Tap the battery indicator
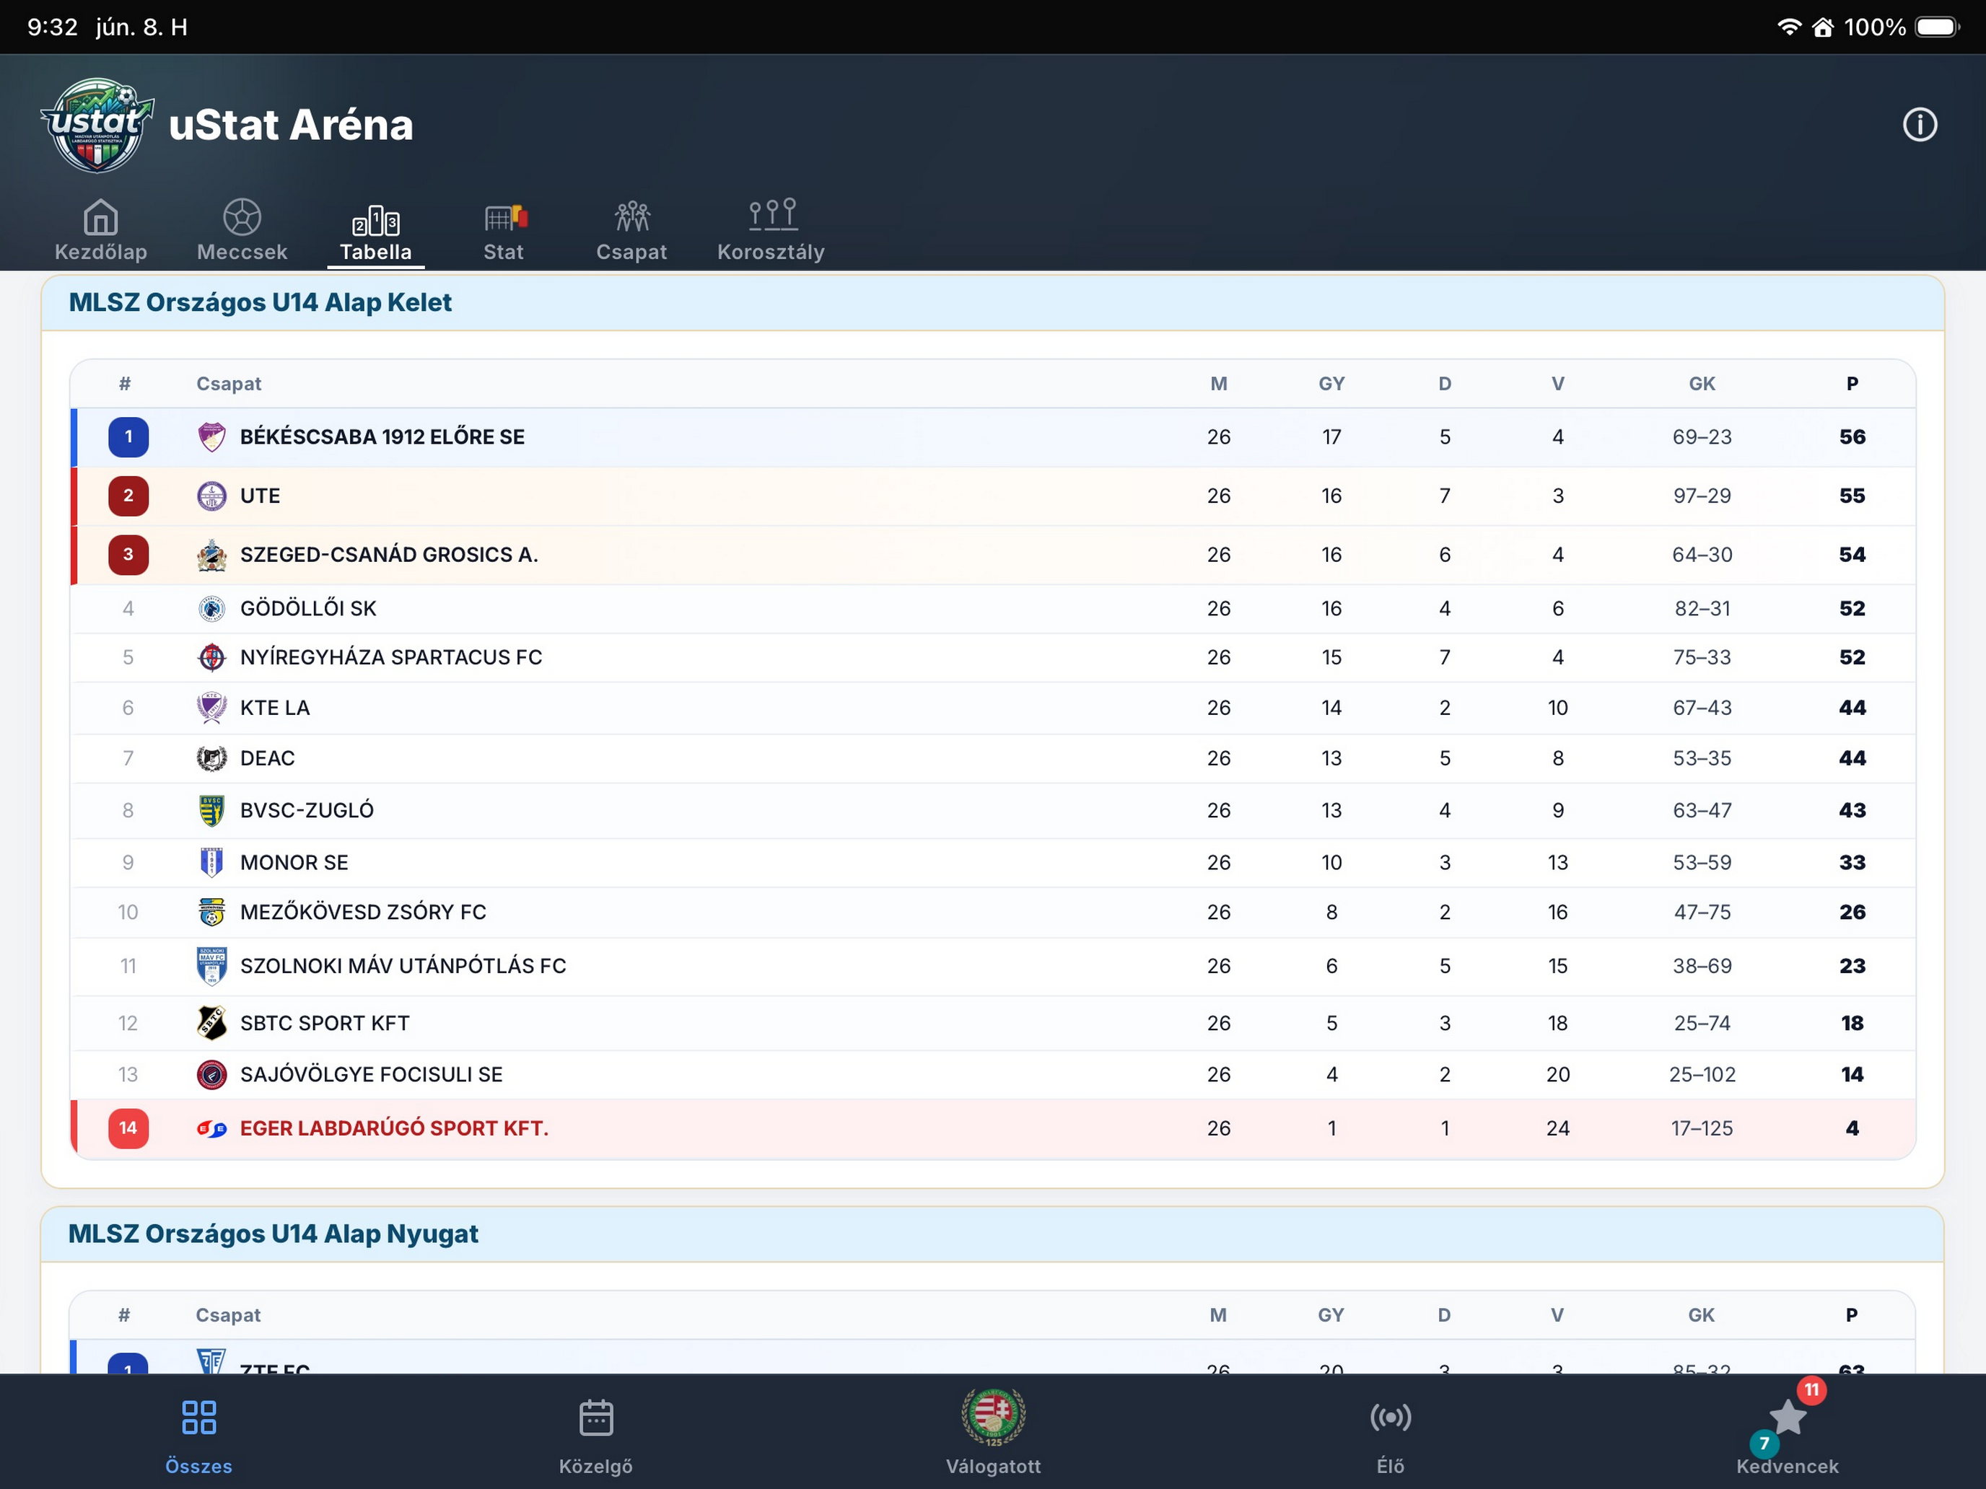Viewport: 1986px width, 1489px height. 1938,27
